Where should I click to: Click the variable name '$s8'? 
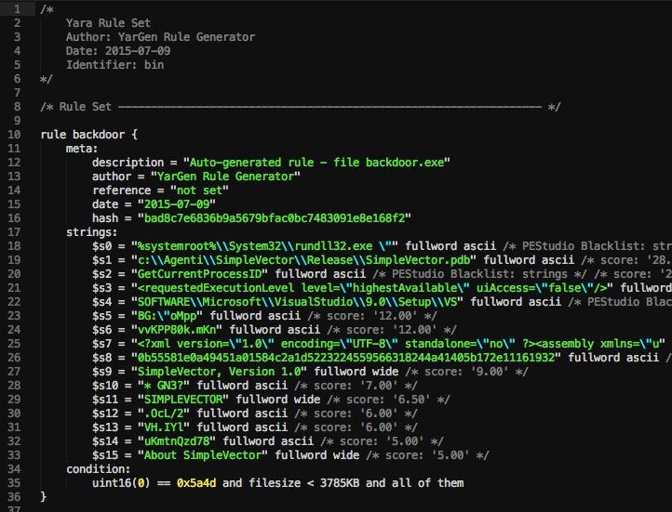(101, 358)
